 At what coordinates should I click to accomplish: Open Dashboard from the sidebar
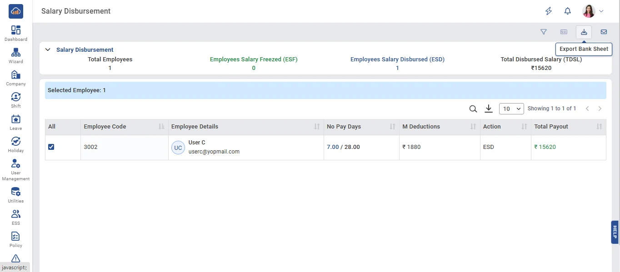click(16, 33)
